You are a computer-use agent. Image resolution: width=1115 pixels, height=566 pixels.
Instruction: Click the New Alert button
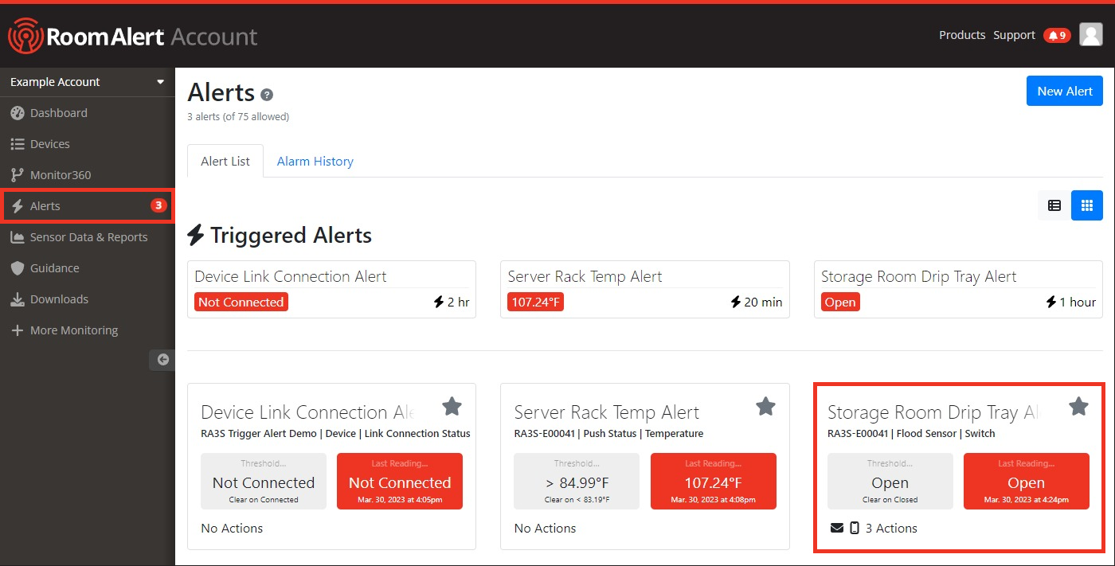(1064, 91)
